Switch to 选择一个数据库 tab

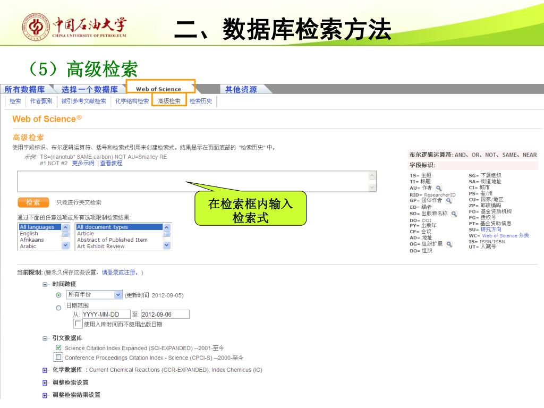pyautogui.click(x=89, y=89)
